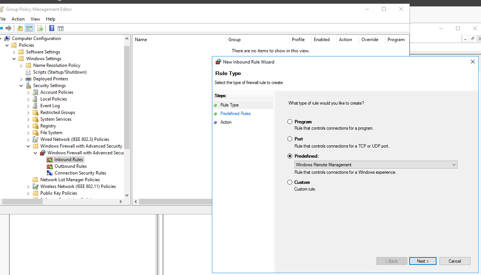This screenshot has height=275, width=481.
Task: Expand the Public Key Policies node
Action: point(28,193)
